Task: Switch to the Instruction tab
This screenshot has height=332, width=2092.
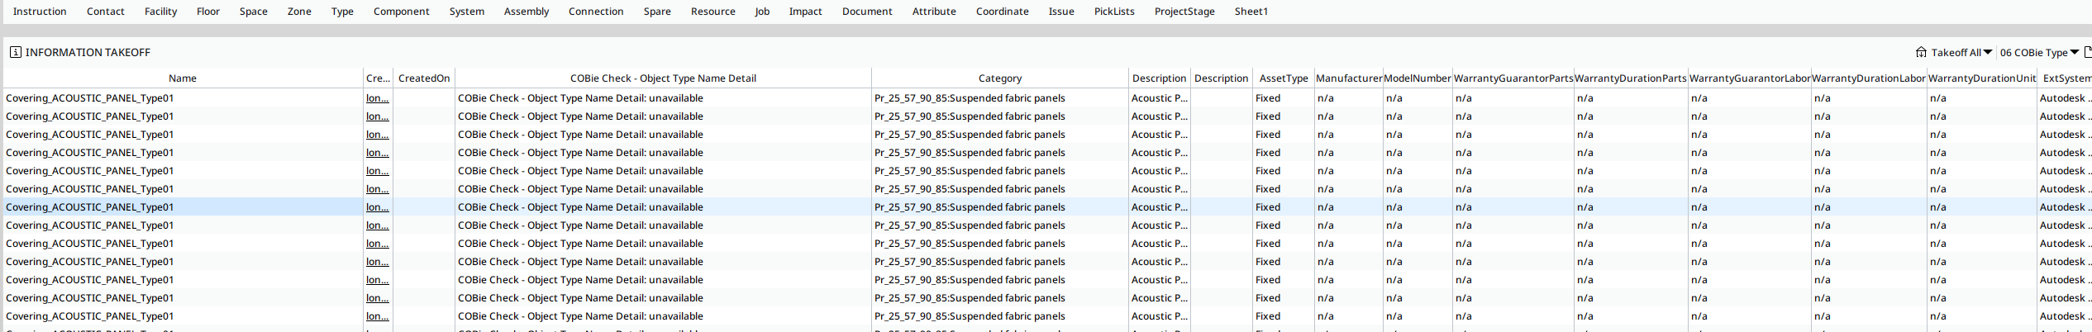Action: [40, 12]
